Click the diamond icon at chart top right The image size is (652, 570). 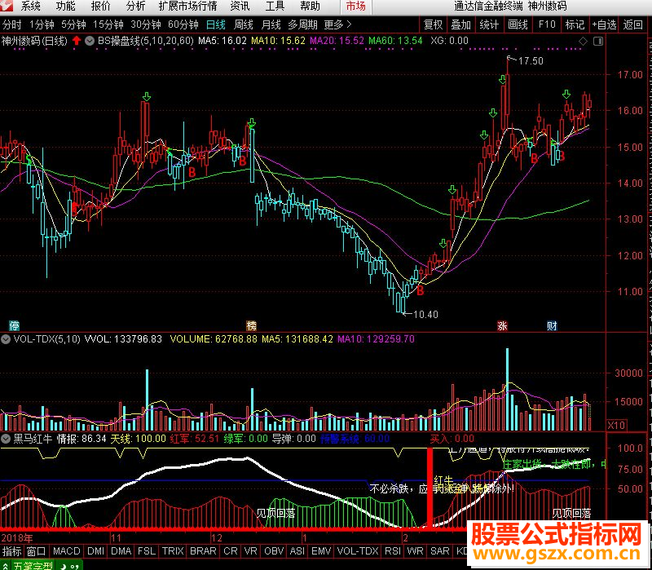click(583, 41)
